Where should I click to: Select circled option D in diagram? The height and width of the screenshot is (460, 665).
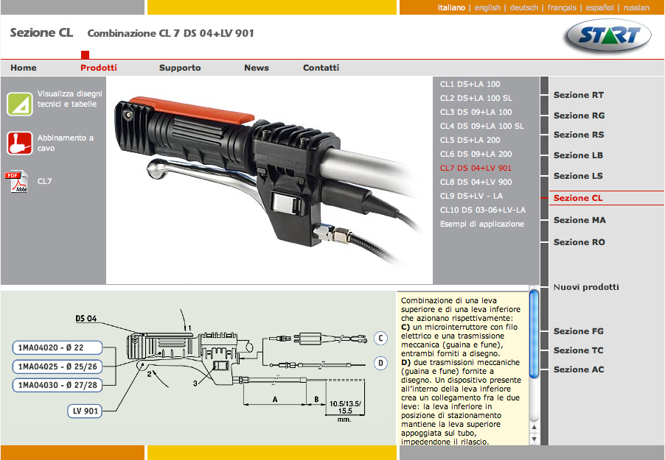[380, 363]
